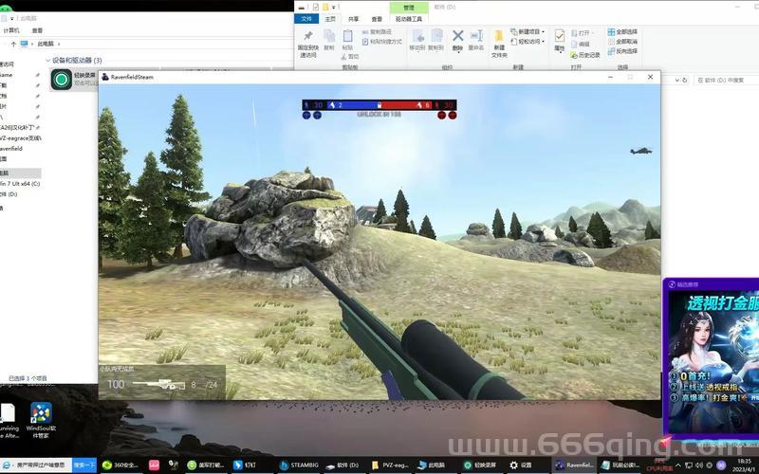Click the volume speaker tray icon

[698, 465]
